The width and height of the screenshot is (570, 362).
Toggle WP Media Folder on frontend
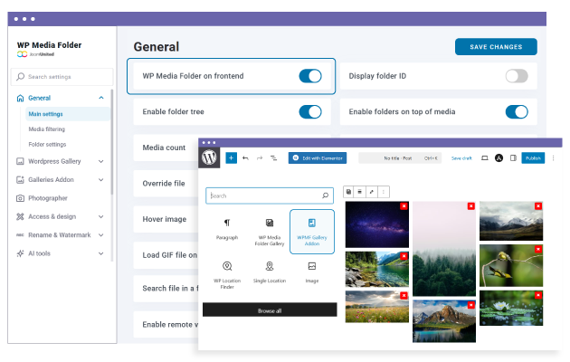[x=309, y=76]
